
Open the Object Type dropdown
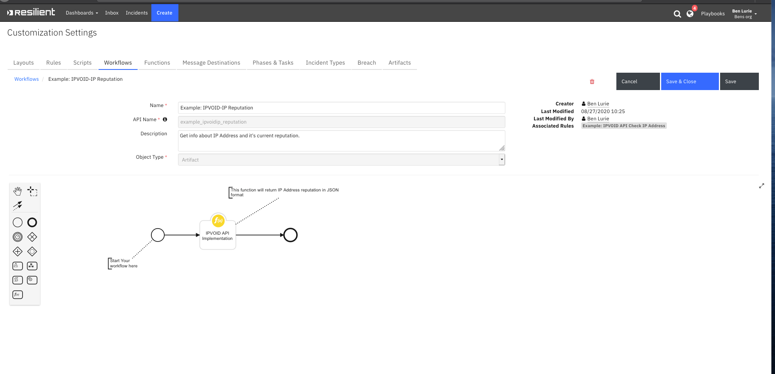coord(341,160)
